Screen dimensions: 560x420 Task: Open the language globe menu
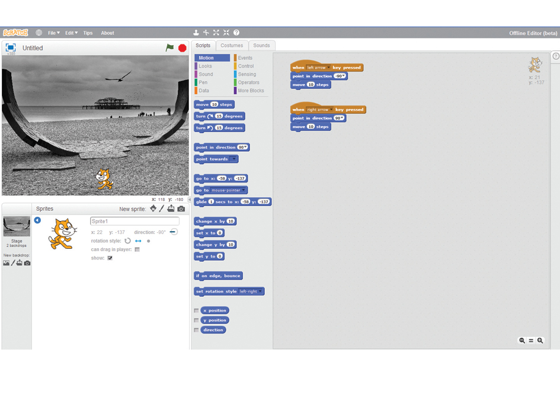[39, 33]
